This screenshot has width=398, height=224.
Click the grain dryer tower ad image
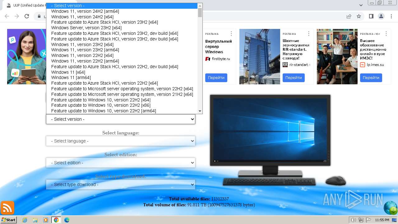pyautogui.click(x=260, y=57)
